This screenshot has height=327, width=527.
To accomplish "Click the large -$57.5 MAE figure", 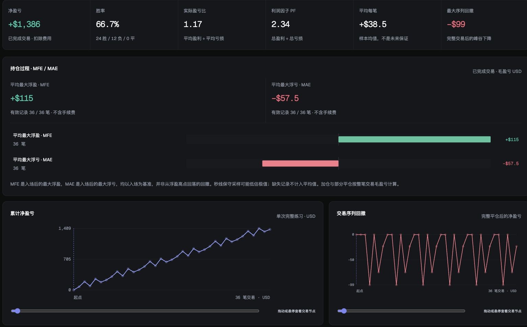I will (x=285, y=98).
